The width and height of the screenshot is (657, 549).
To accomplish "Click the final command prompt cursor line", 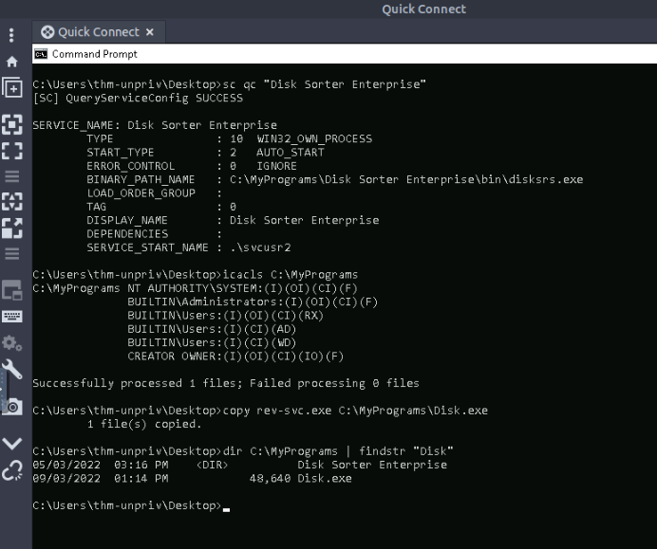I will click(x=131, y=505).
